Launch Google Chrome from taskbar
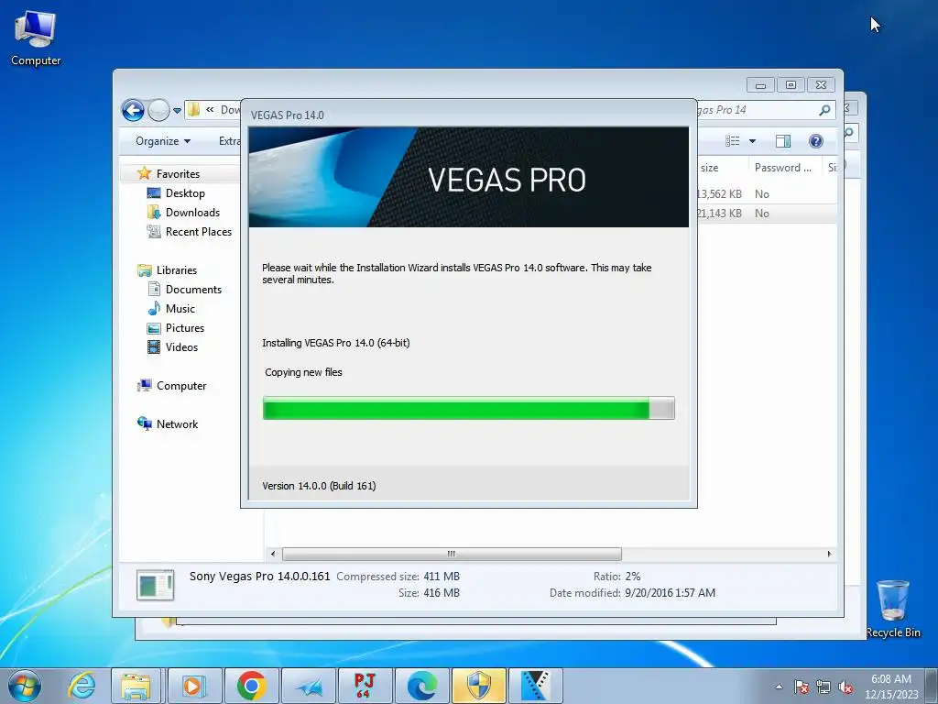This screenshot has width=938, height=704. click(251, 686)
